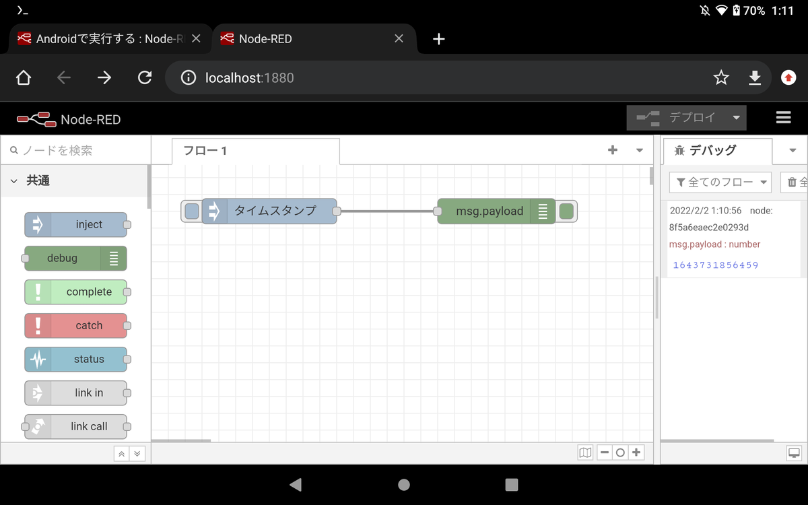Image resolution: width=808 pixels, height=505 pixels.
Task: Select the link call node in palette
Action: 75,427
